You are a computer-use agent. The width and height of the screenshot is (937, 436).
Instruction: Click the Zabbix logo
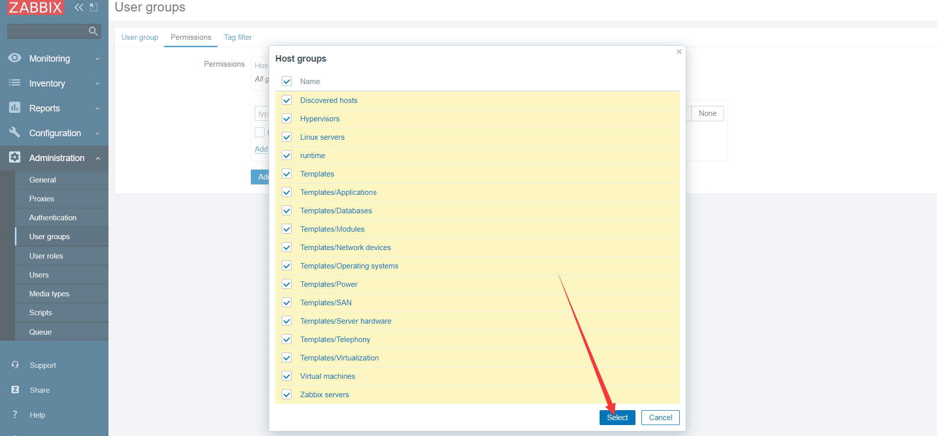tap(35, 7)
